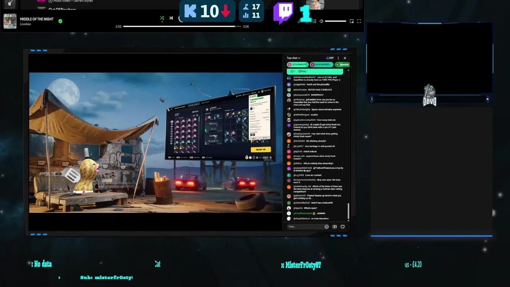This screenshot has height=287, width=510.
Task: Click the @HelloCracky-r6d pink avatar
Action: coord(289,187)
